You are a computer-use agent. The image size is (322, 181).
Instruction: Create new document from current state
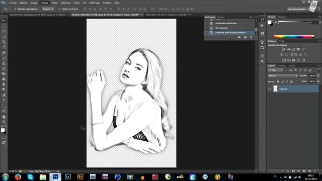pyautogui.click(x=239, y=37)
